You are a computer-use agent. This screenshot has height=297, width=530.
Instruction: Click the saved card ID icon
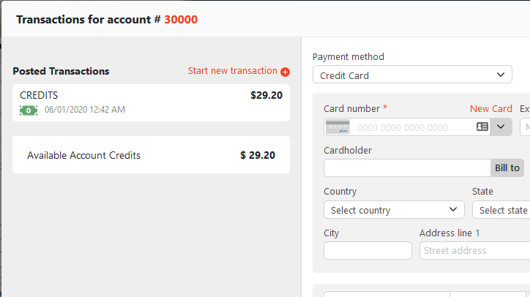pyautogui.click(x=482, y=127)
